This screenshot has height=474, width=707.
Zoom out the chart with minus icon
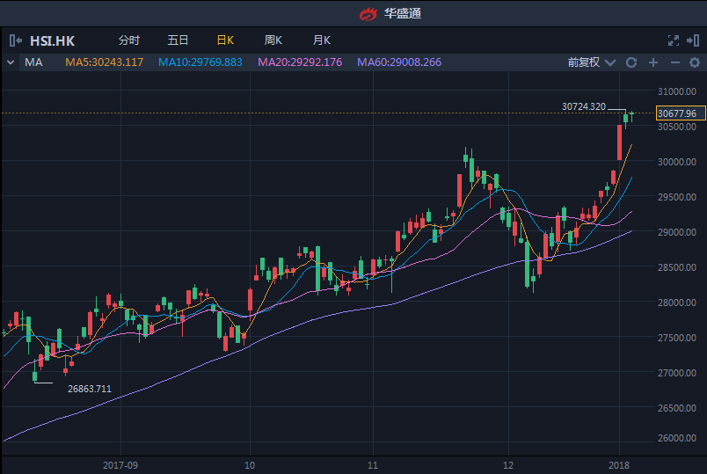click(675, 62)
